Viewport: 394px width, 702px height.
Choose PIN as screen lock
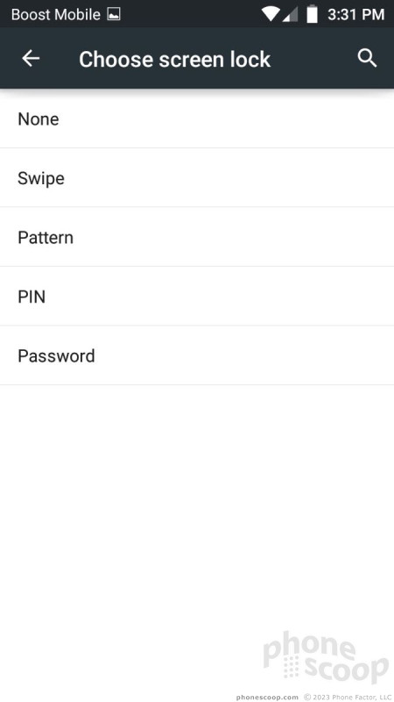pos(197,296)
